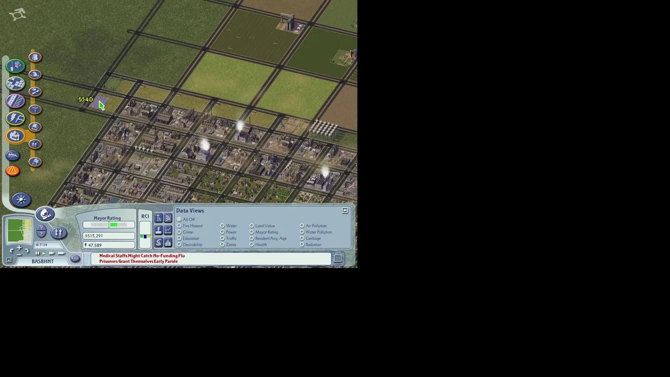This screenshot has width=670, height=377.
Task: Open the Utilities tools menu
Action: tap(16, 118)
